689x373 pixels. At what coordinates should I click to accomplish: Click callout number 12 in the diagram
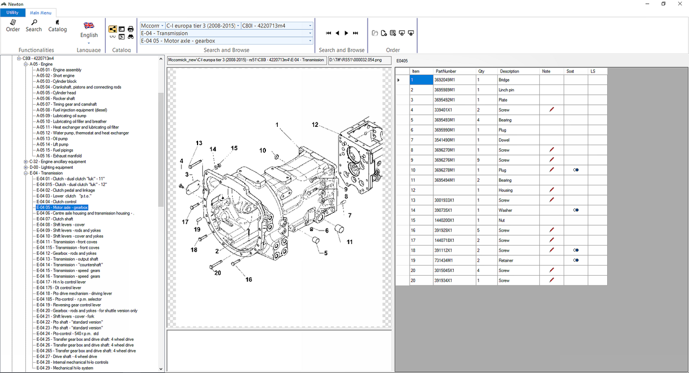click(315, 124)
